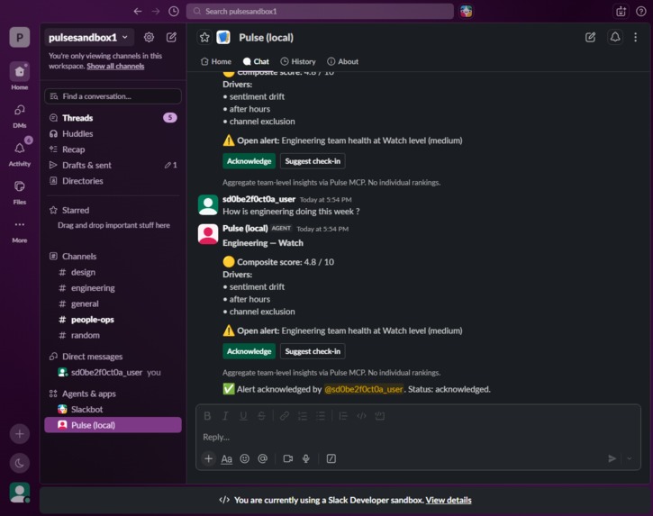
Task: Open Threads in sidebar
Action: click(113, 118)
